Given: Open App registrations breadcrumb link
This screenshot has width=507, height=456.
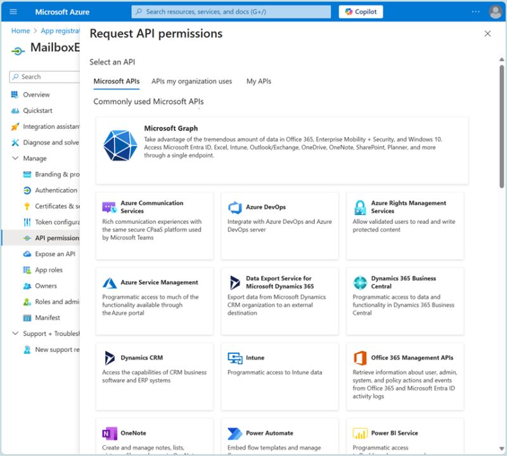Looking at the screenshot, I should (x=60, y=30).
